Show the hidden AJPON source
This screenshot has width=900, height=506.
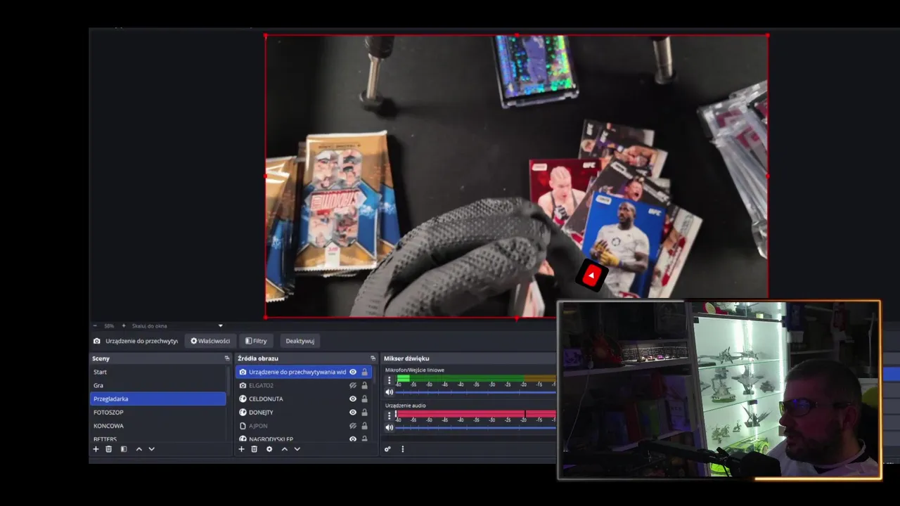tap(353, 426)
